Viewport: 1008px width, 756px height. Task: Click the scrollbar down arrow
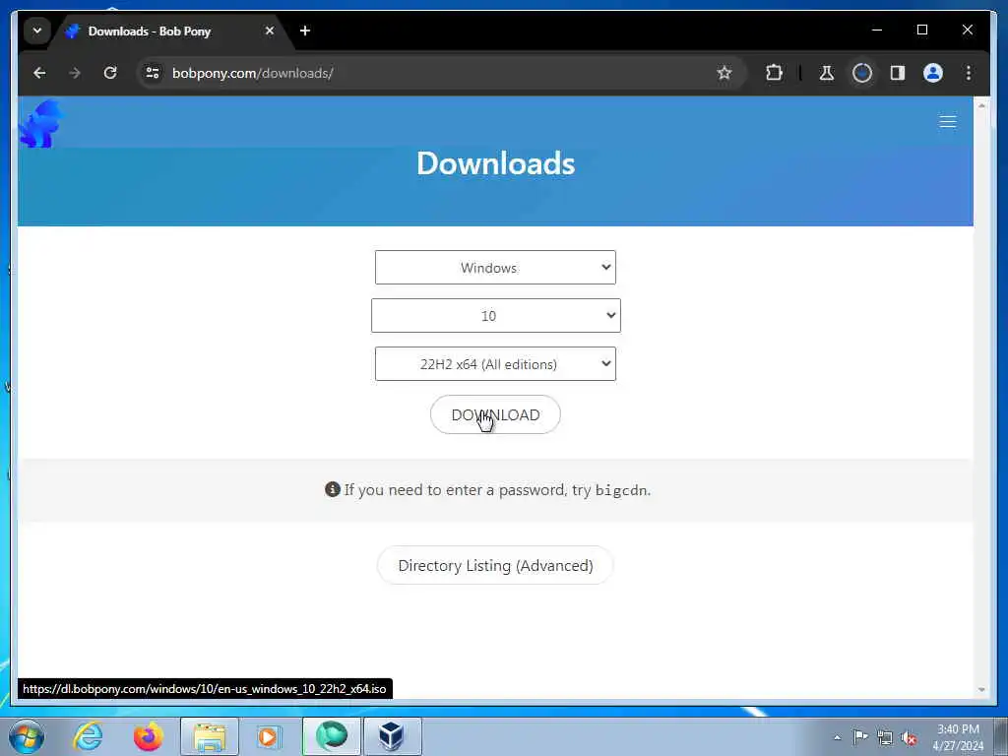[981, 690]
